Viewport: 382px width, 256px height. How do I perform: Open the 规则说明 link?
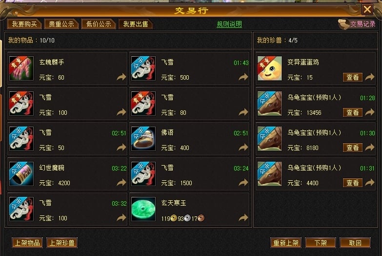(x=229, y=24)
